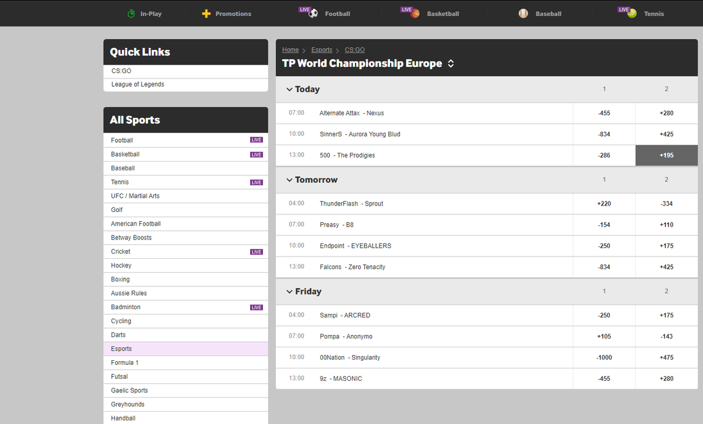The width and height of the screenshot is (703, 424).
Task: Open the Basketball top navigation tab
Action: point(429,13)
